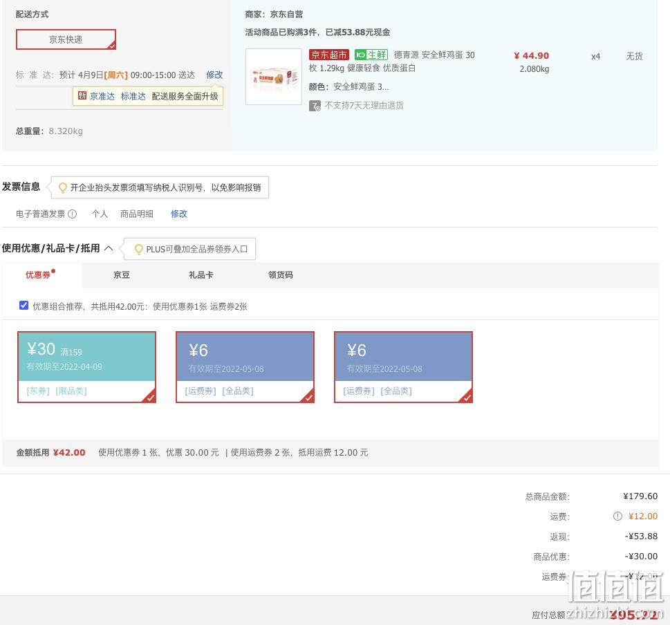The width and height of the screenshot is (670, 625).
Task: Click the 个人 invoice title text
Action: [x=100, y=214]
